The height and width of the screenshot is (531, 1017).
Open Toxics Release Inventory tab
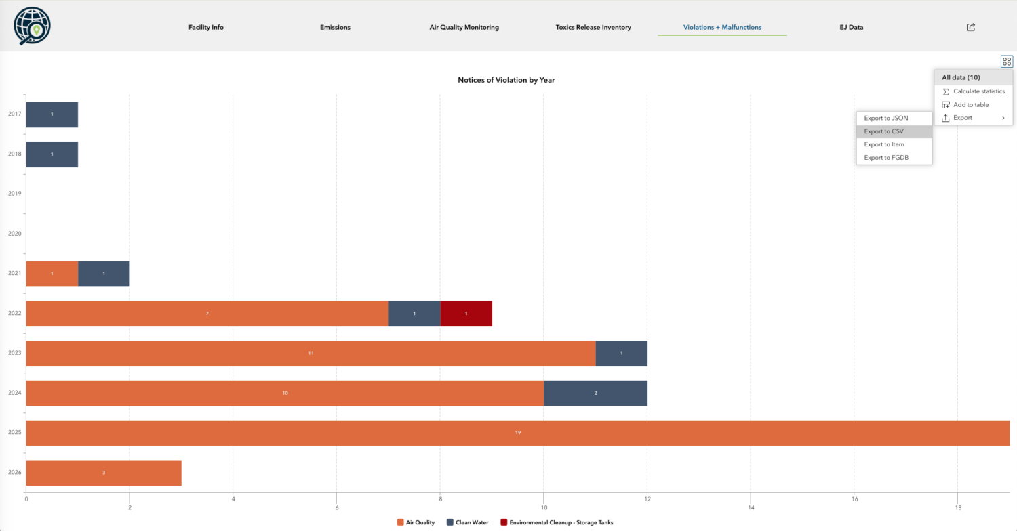pos(593,28)
